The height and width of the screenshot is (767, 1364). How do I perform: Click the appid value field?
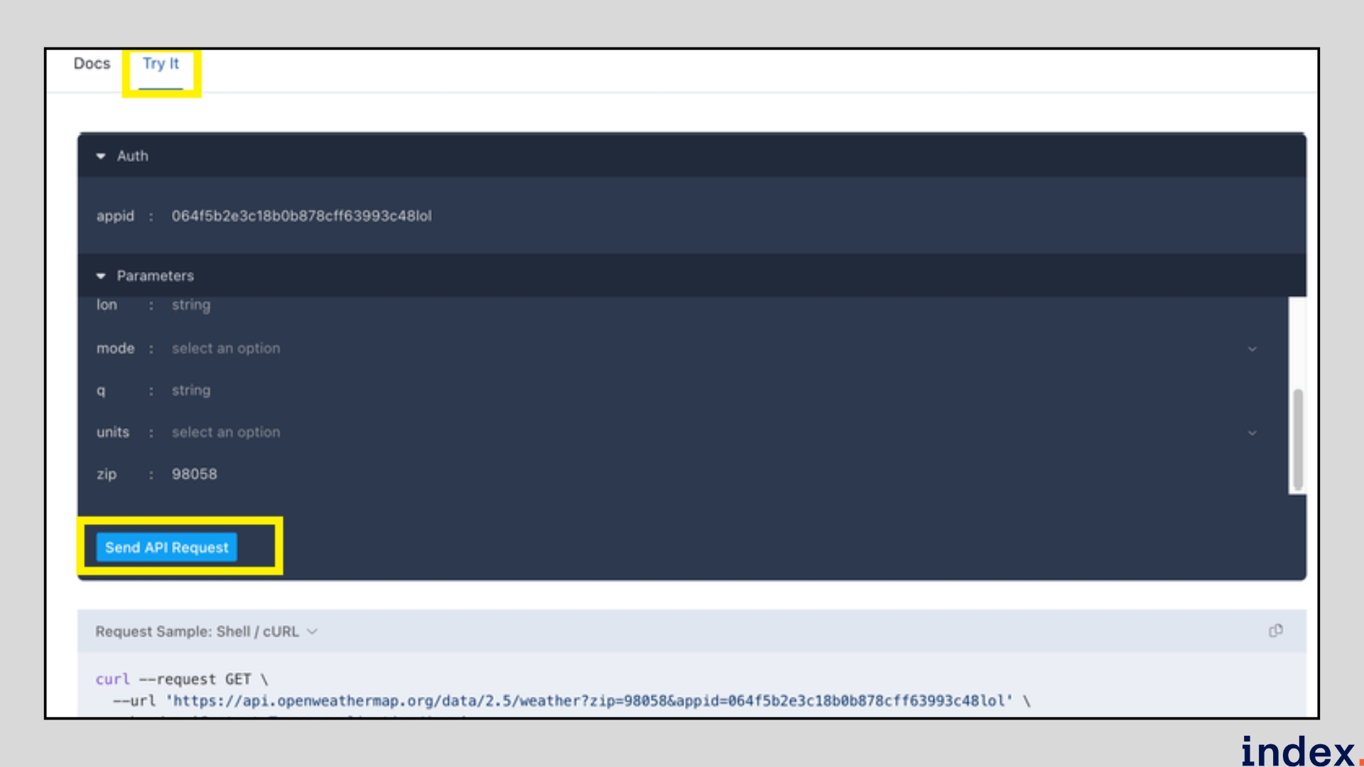pos(301,216)
